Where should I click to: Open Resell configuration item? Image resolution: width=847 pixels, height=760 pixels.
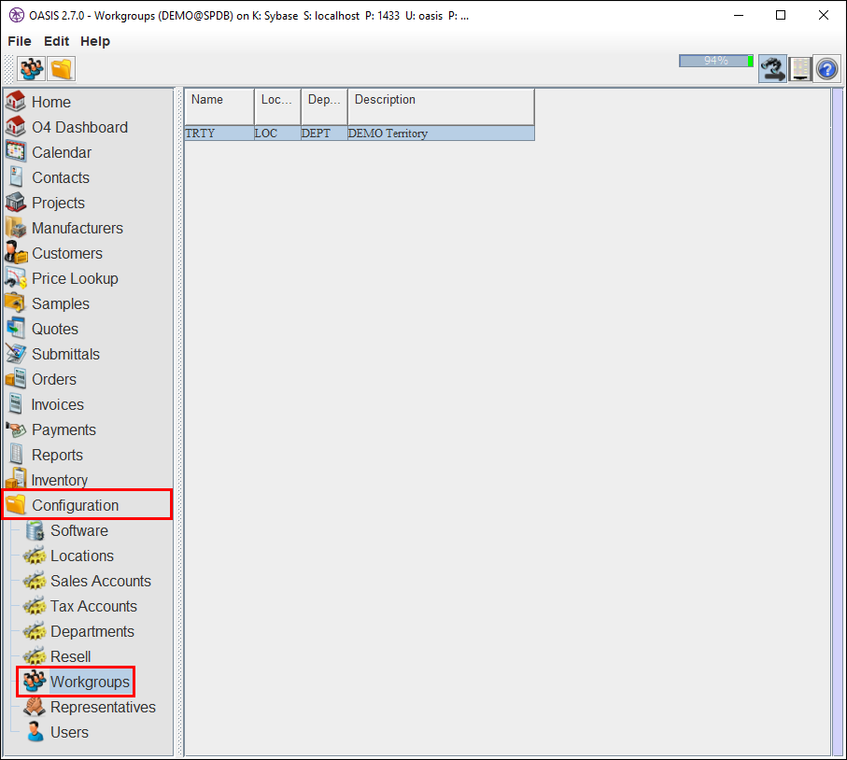[70, 656]
